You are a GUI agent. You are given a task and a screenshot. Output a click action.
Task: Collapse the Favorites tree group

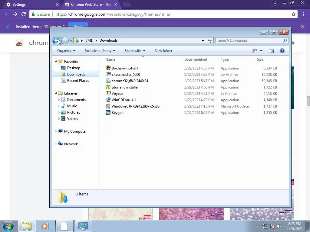[56, 62]
